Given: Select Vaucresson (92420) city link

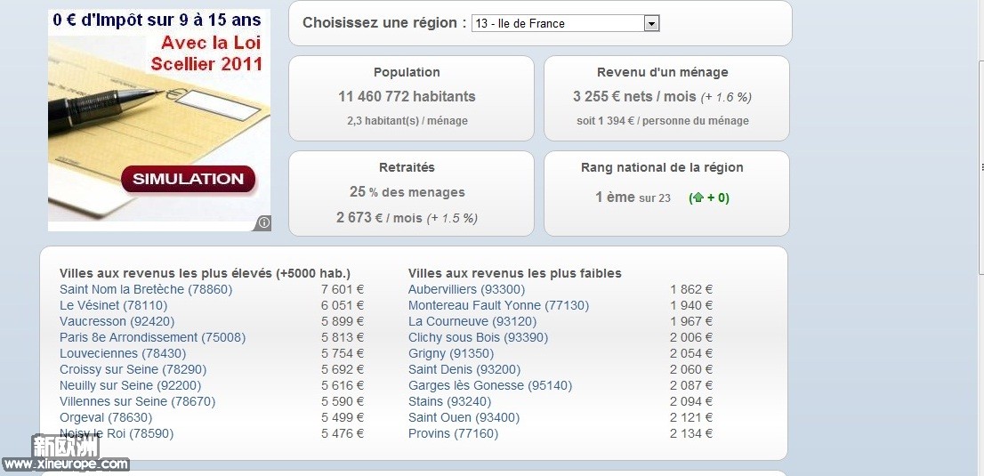Looking at the screenshot, I should 117,321.
